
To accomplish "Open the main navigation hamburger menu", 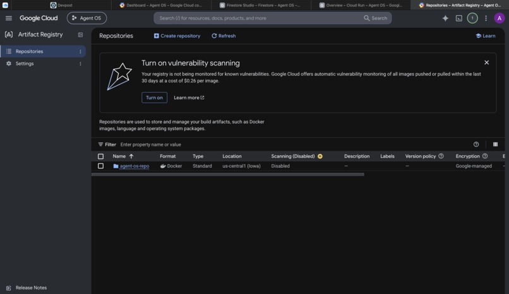I will 9,18.
